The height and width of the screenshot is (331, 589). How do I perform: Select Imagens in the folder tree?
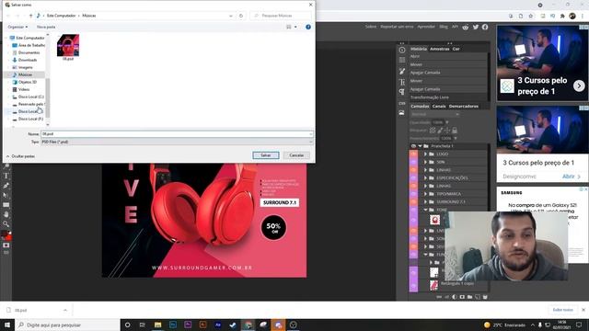(22, 67)
